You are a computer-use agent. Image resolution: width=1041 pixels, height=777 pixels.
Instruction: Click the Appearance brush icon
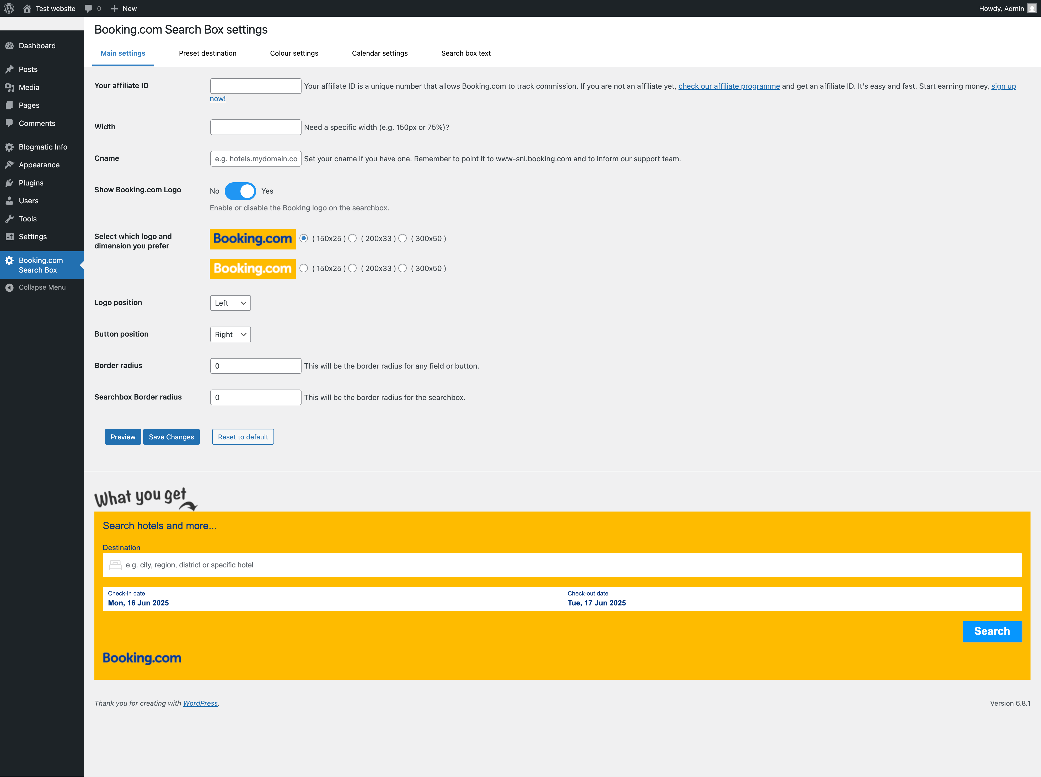[x=9, y=165]
